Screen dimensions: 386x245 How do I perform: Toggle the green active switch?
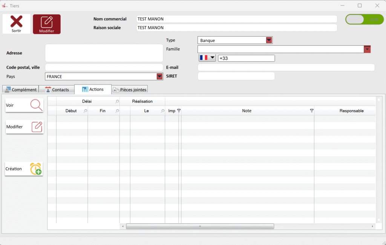pyautogui.click(x=364, y=20)
